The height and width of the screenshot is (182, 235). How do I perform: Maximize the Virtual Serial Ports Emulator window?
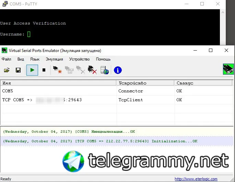(x=211, y=50)
